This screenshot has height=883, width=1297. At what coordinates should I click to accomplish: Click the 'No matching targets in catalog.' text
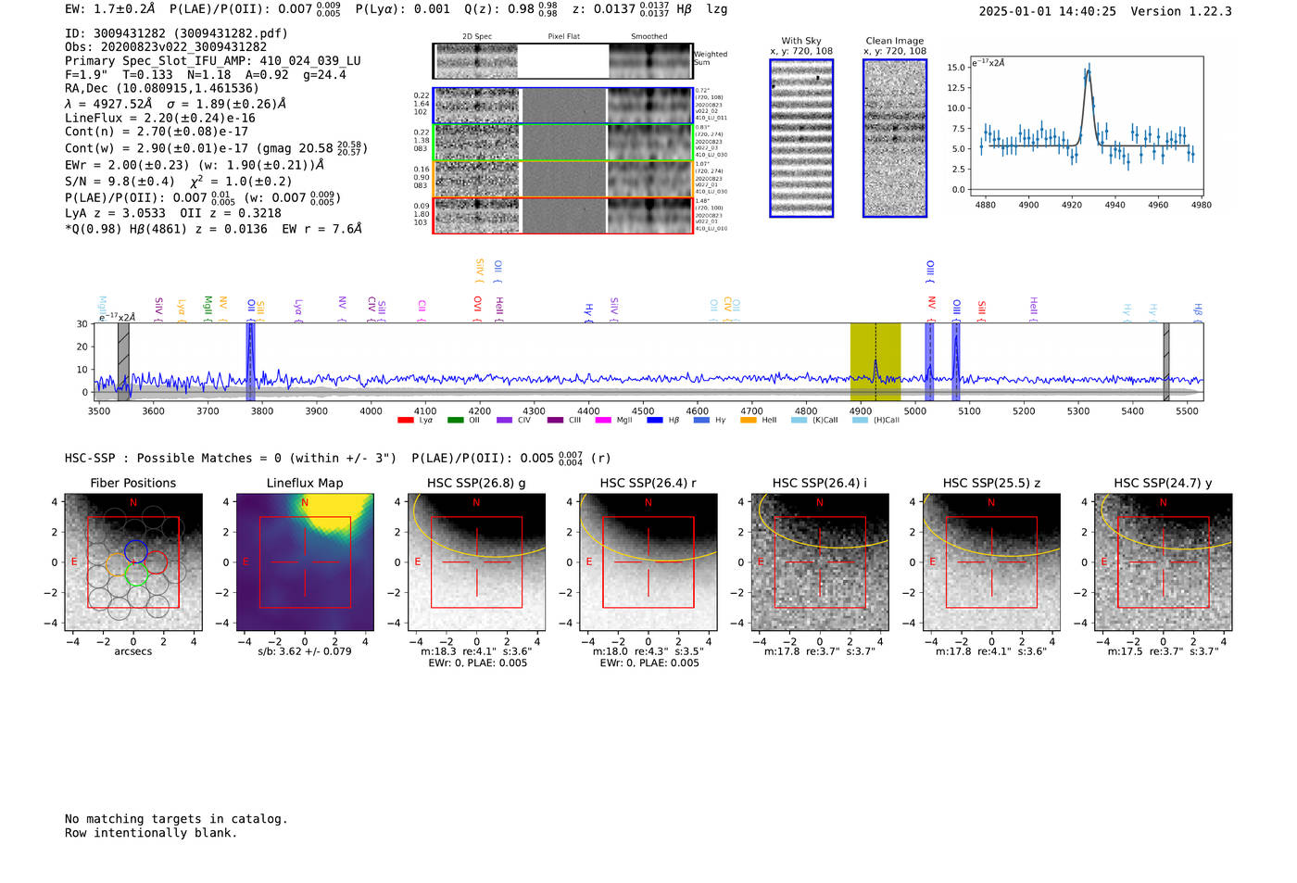(176, 819)
